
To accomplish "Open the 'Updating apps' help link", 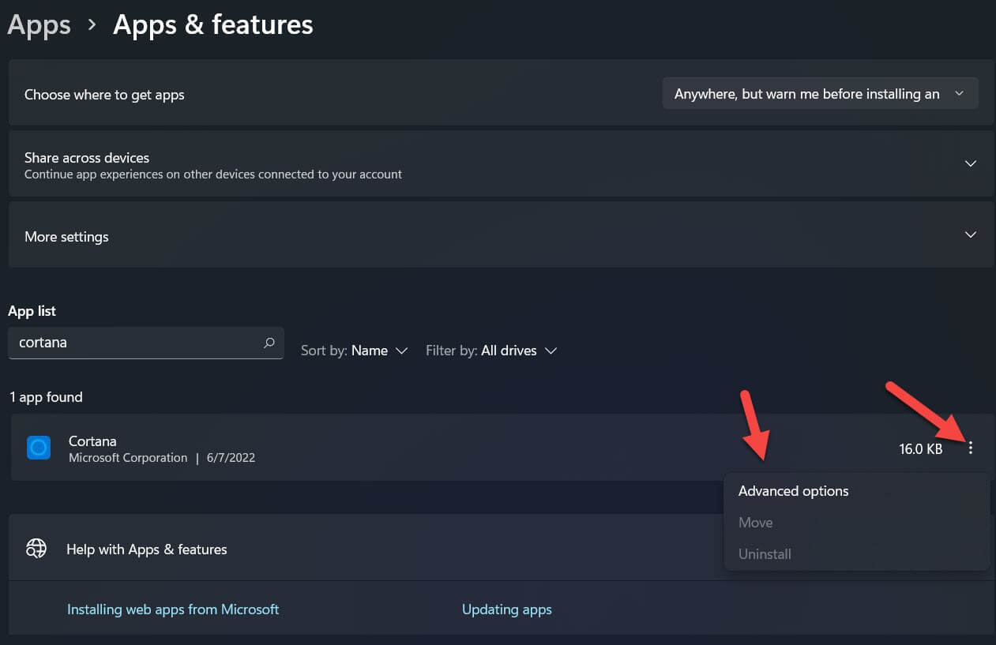I will point(506,609).
